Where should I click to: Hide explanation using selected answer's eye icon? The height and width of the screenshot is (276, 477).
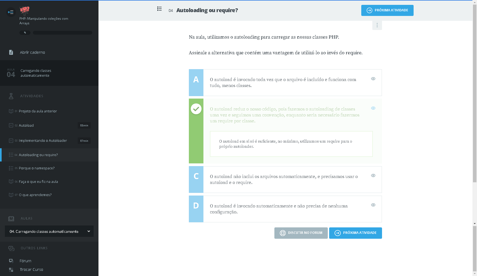pos(373,108)
